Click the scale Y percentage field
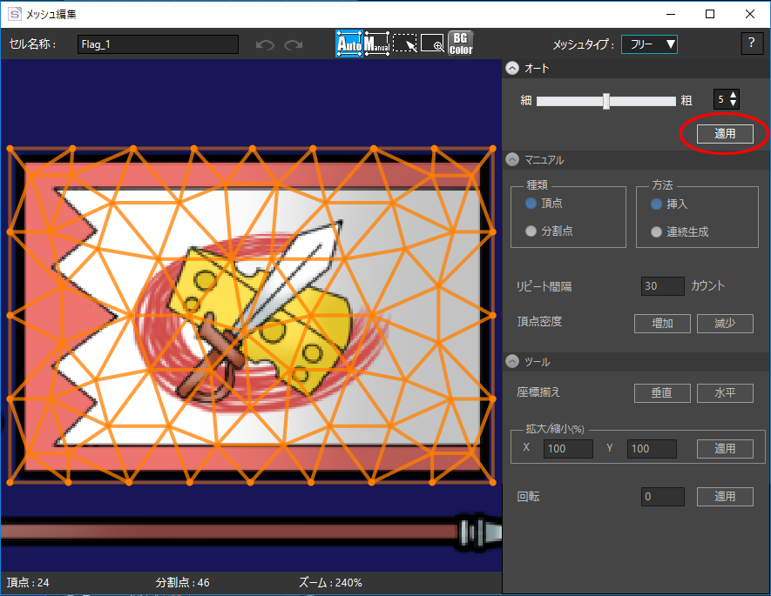The image size is (771, 596). (652, 449)
